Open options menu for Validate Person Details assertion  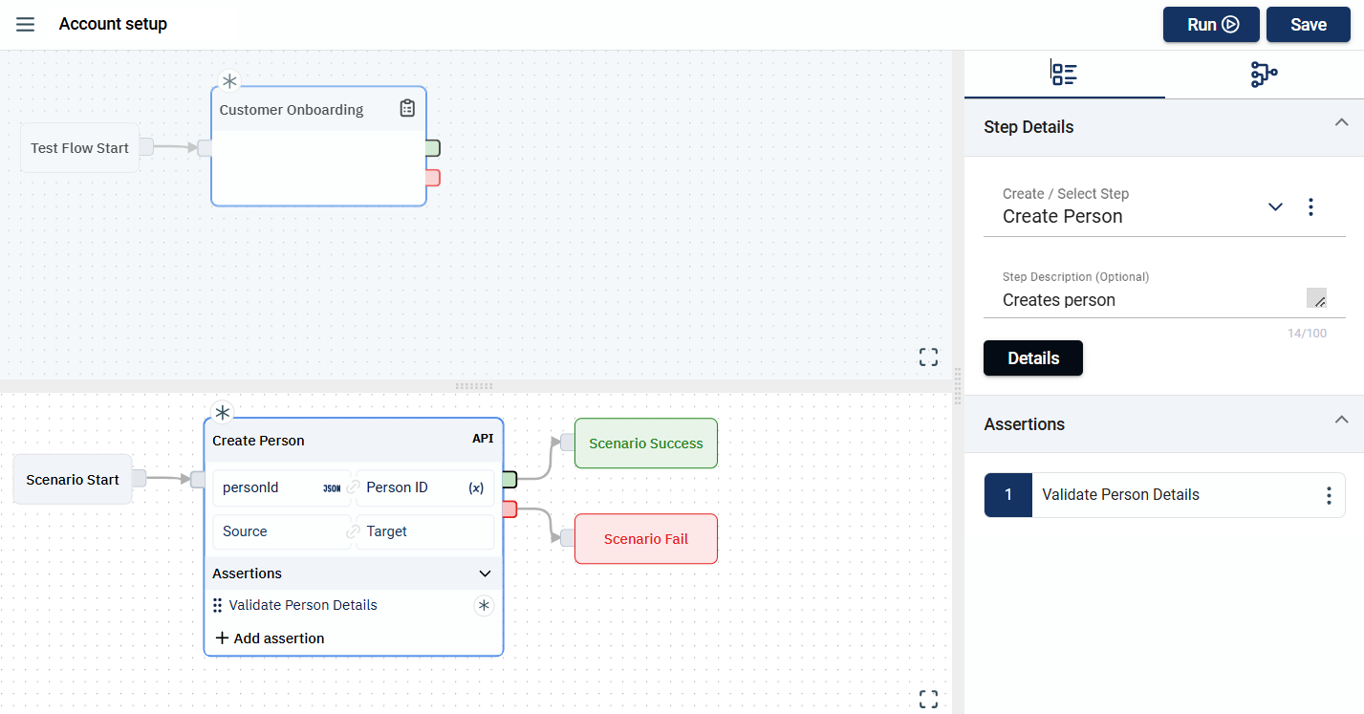click(1328, 495)
